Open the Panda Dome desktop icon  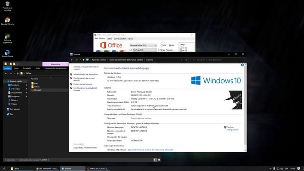pos(8,54)
